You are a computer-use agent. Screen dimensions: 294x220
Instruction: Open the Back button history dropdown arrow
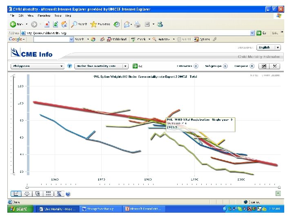pos(27,24)
